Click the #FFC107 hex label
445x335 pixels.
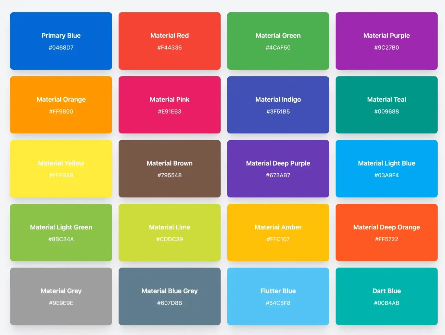click(x=278, y=239)
